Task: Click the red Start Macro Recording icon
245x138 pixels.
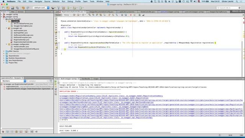Action: (x=131, y=15)
